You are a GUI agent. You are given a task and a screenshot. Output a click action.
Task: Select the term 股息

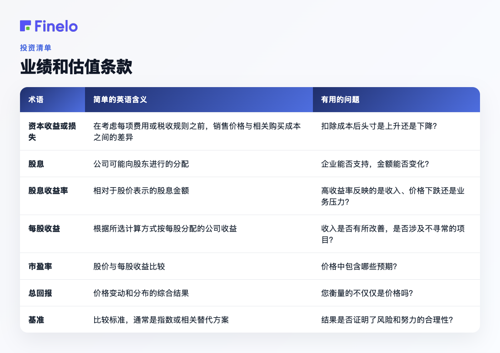36,164
